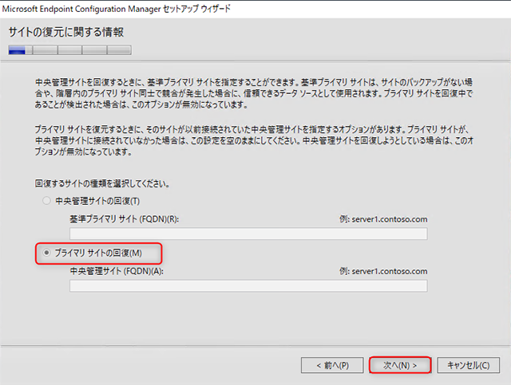The image size is (511, 385).
Task: Proceed with the 次へ(N) button
Action: click(x=401, y=365)
